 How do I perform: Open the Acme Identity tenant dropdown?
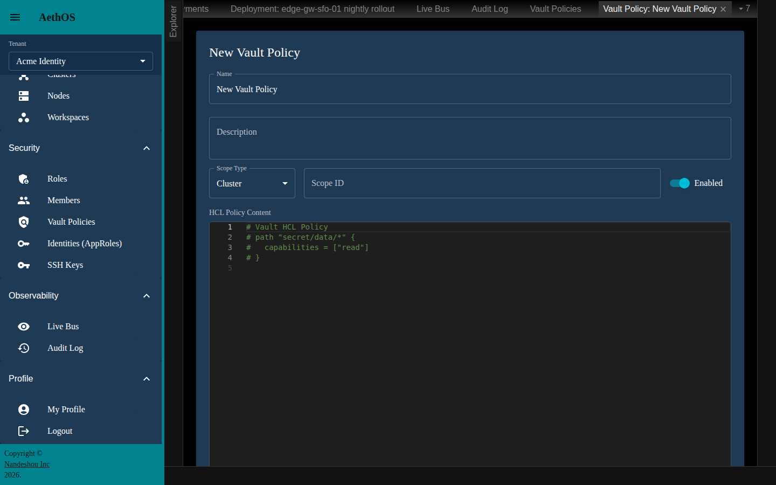click(x=81, y=61)
